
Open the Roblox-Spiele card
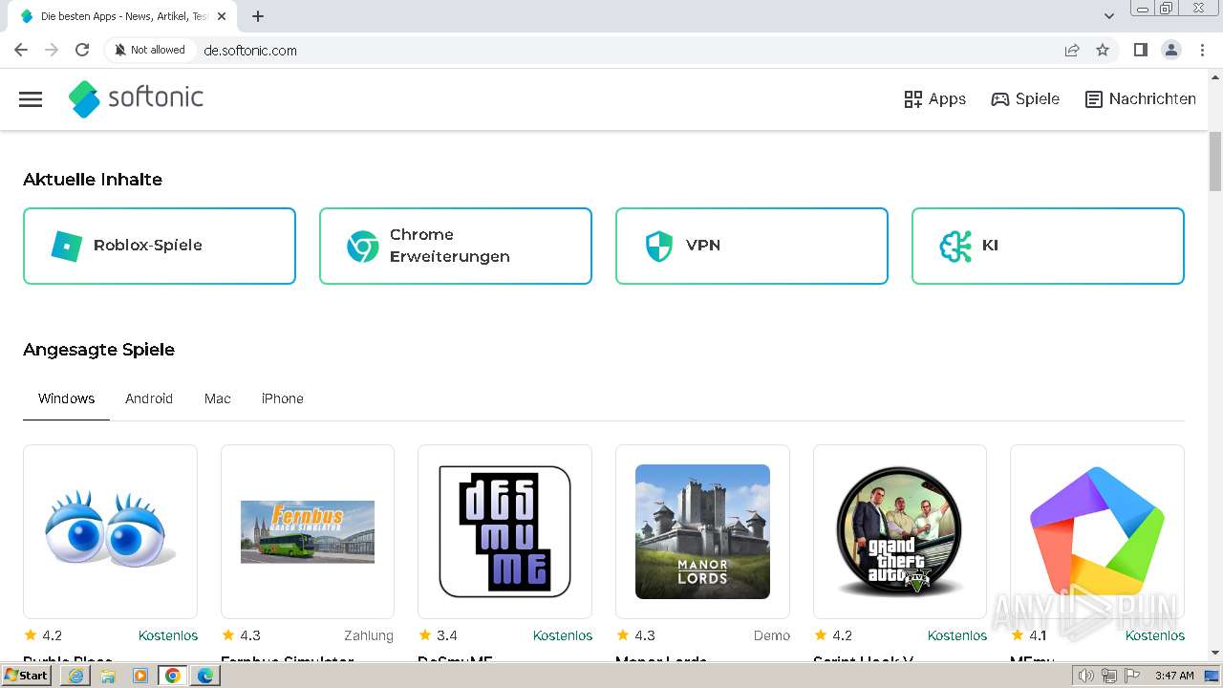(x=160, y=246)
